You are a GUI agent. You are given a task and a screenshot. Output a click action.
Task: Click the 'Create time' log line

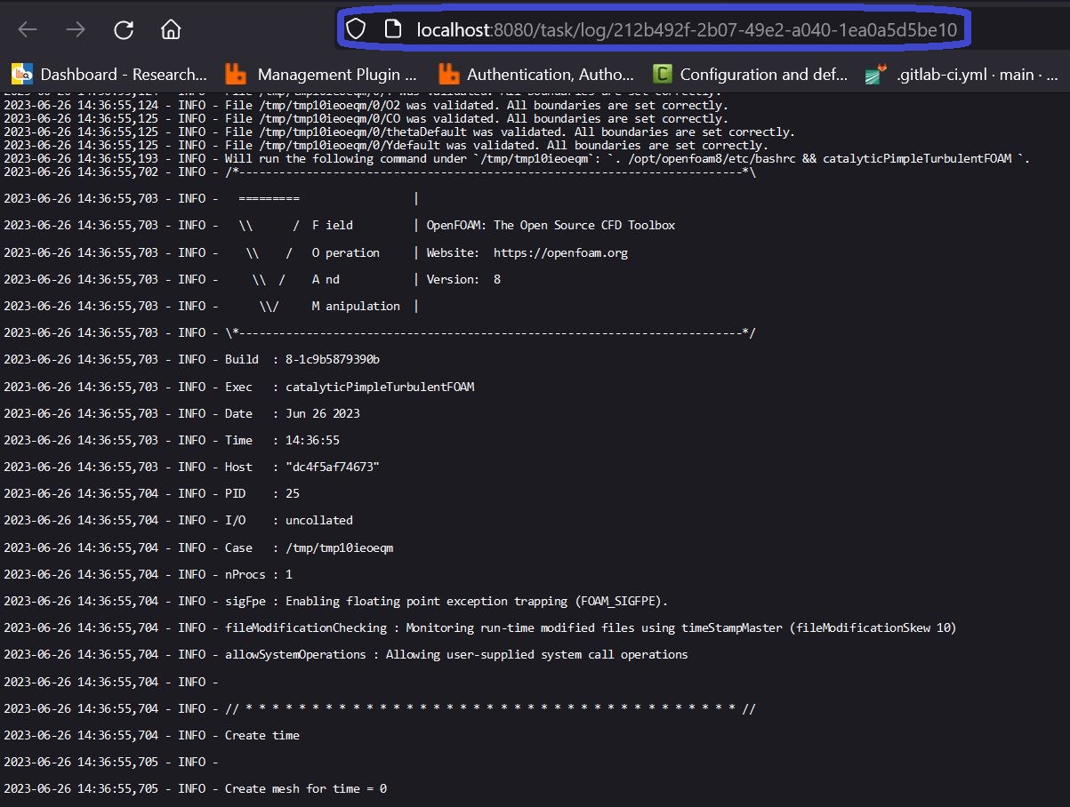pos(151,735)
